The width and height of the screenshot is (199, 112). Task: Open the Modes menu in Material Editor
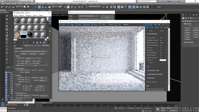(x=16, y=16)
